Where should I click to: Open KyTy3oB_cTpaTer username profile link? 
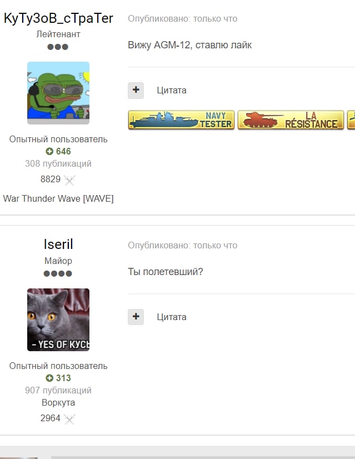(x=58, y=18)
